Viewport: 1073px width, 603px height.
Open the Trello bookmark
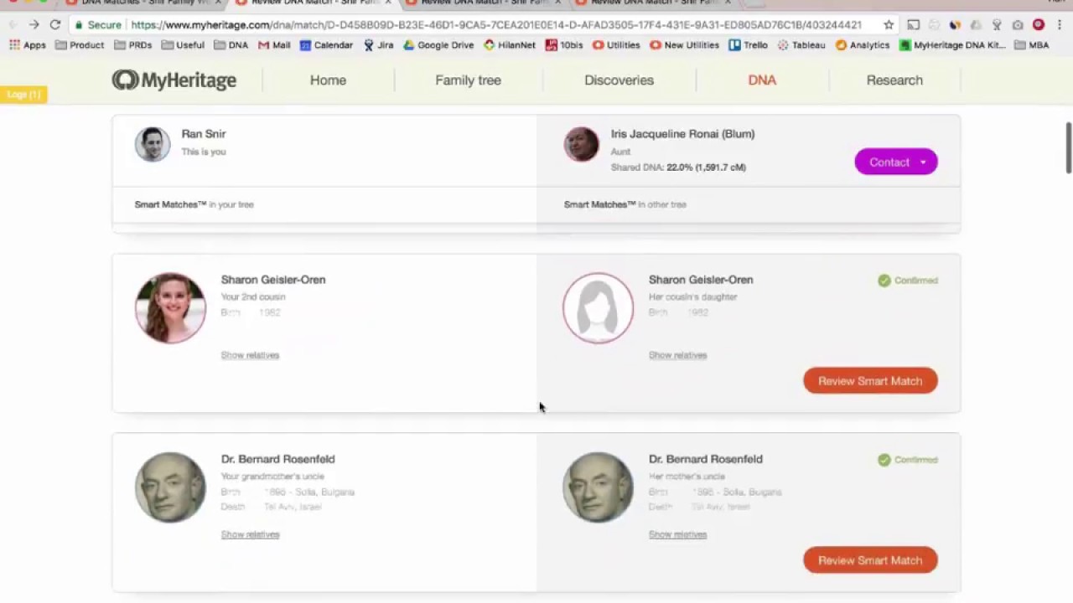[x=748, y=45]
